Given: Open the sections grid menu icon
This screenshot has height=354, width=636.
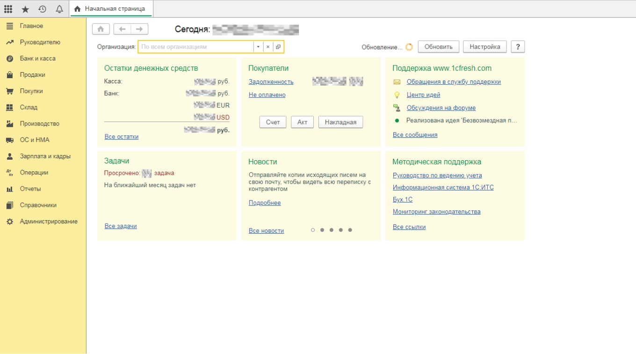Looking at the screenshot, I should click(x=8, y=9).
